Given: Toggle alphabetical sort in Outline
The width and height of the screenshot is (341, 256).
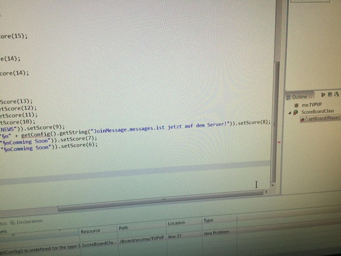Looking at the screenshot, I should (x=336, y=94).
